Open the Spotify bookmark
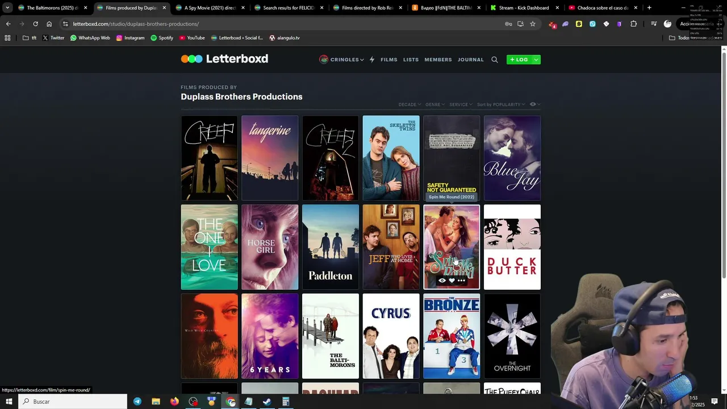 (162, 38)
